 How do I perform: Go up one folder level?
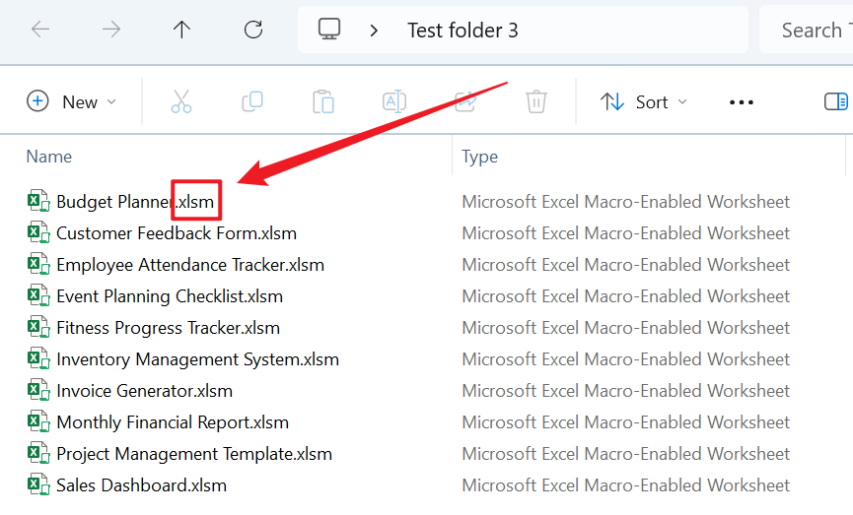point(181,30)
